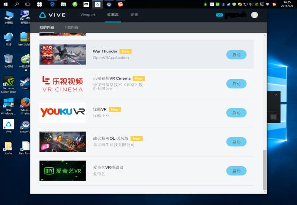Screen dimensions: 297x205
Task: Open the GeForce Experience desktop icon
Action: pyautogui.click(x=8, y=84)
